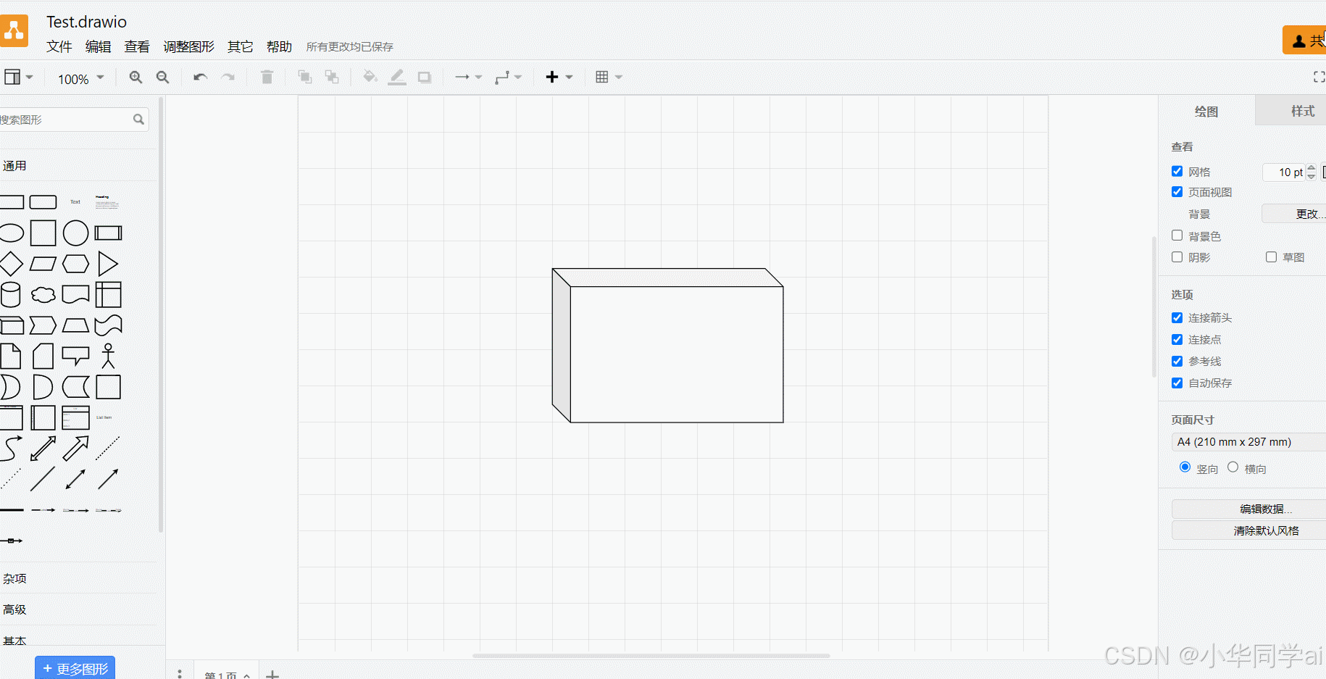Click the bring to front icon
Screen dimensions: 1326x679
305,77
